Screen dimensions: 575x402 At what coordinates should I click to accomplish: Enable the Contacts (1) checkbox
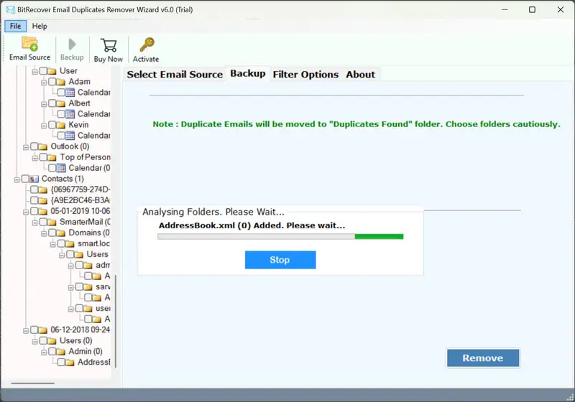pos(25,179)
